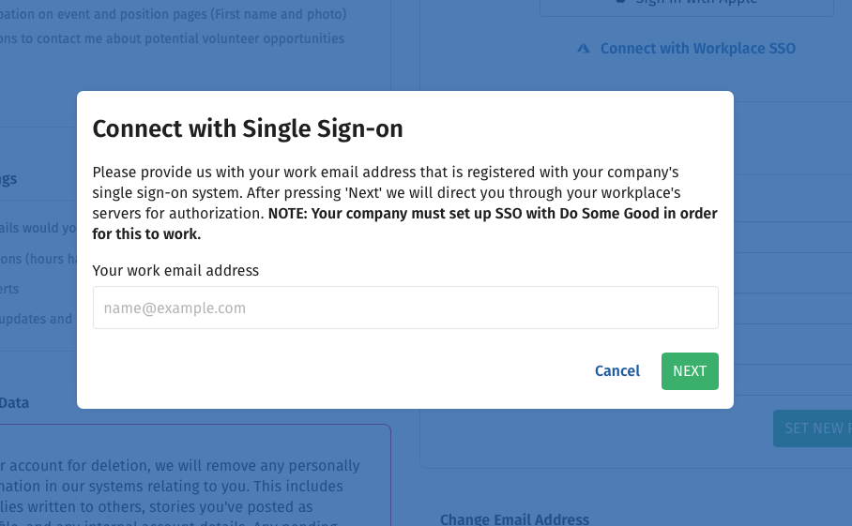Focus the work email address field

pos(405,308)
